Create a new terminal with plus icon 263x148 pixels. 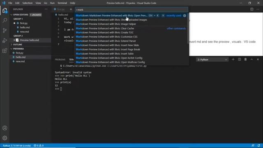pos(233,59)
